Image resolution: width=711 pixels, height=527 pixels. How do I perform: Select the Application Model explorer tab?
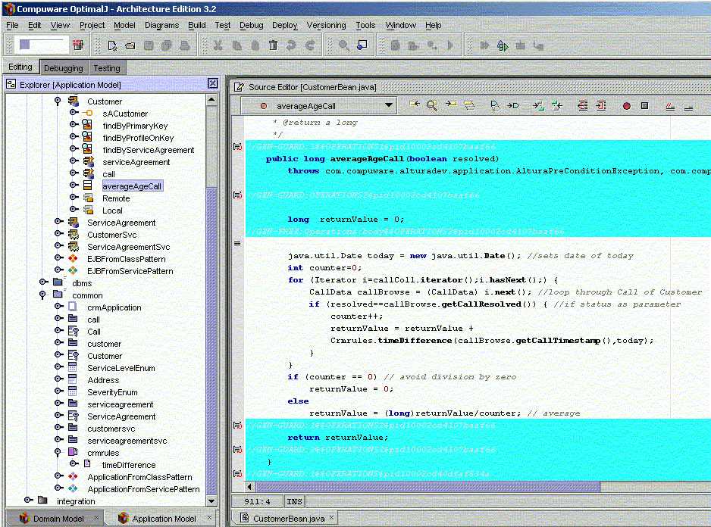click(164, 519)
